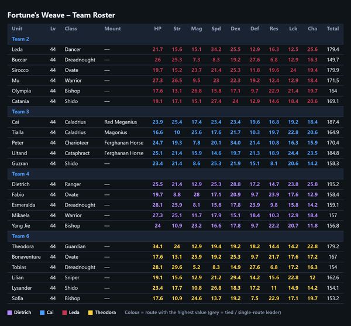This screenshot has height=326, width=351.
Task: Click Cai's total value 187.4
Action: pos(333,122)
